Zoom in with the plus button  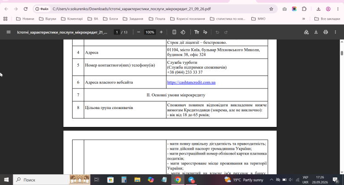[x=161, y=32]
